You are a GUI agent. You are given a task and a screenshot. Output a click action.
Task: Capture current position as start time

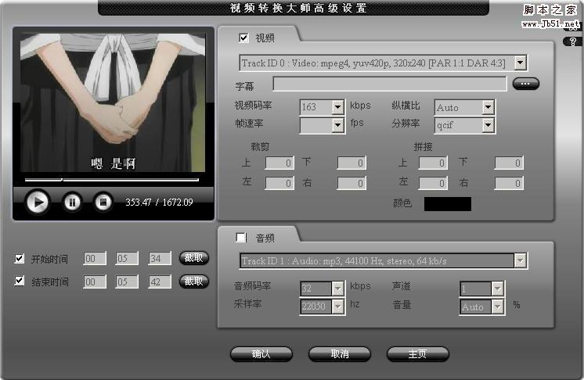click(x=193, y=258)
